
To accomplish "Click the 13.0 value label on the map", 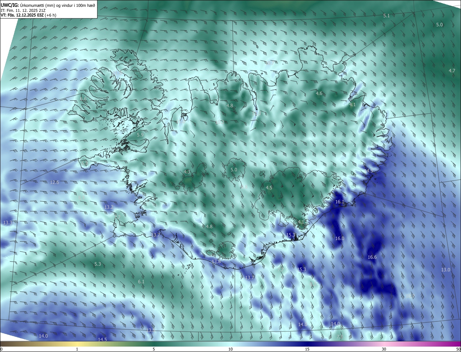I will click(x=446, y=270).
